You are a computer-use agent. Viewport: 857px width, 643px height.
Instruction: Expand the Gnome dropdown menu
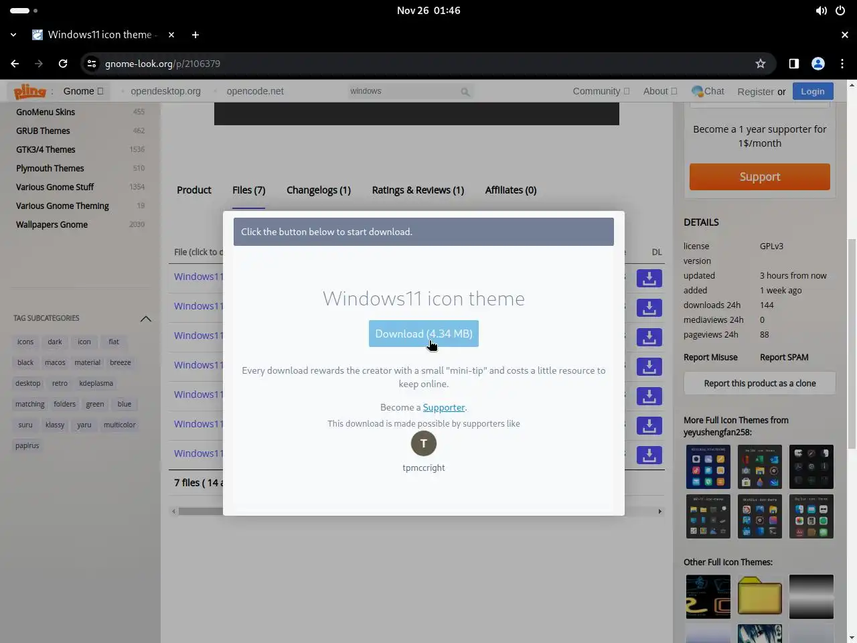point(83,91)
